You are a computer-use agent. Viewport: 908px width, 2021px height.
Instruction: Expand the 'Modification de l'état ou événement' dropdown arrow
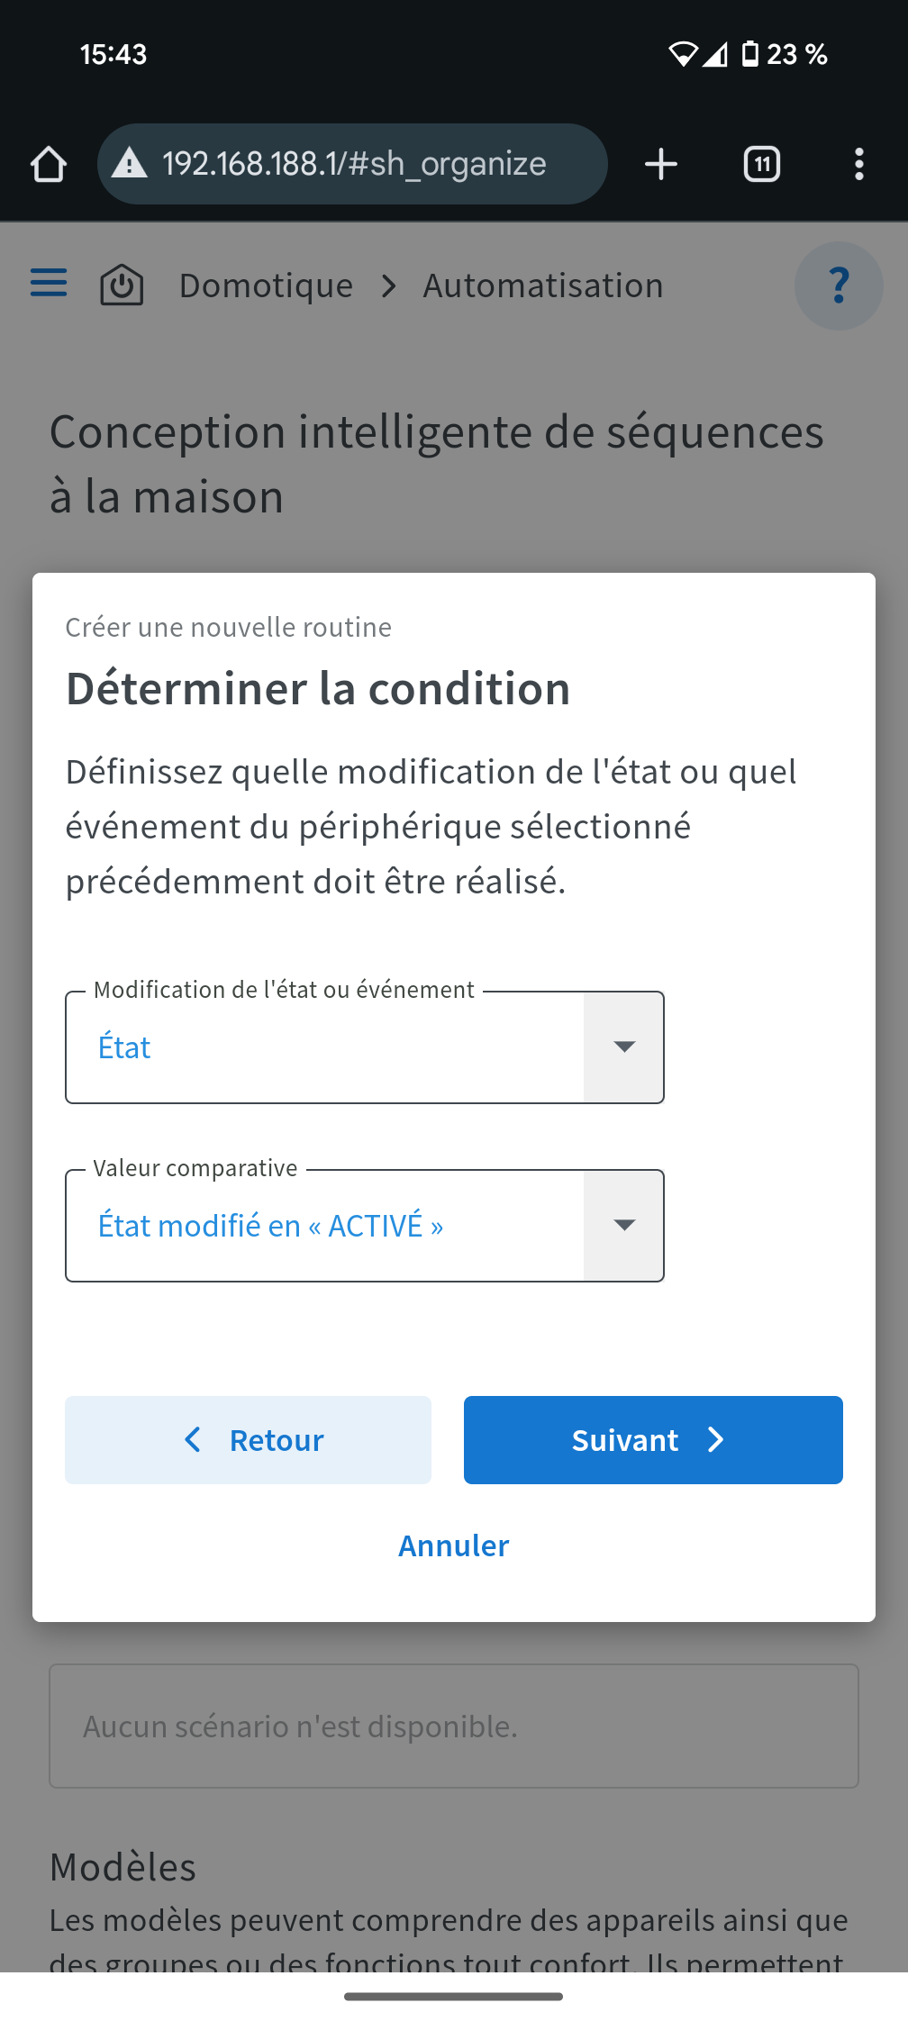click(x=623, y=1047)
